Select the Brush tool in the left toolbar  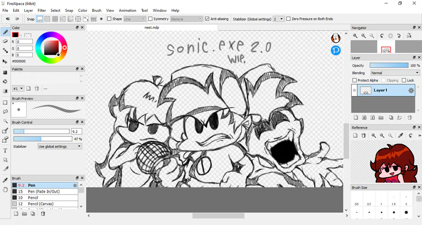5,32
